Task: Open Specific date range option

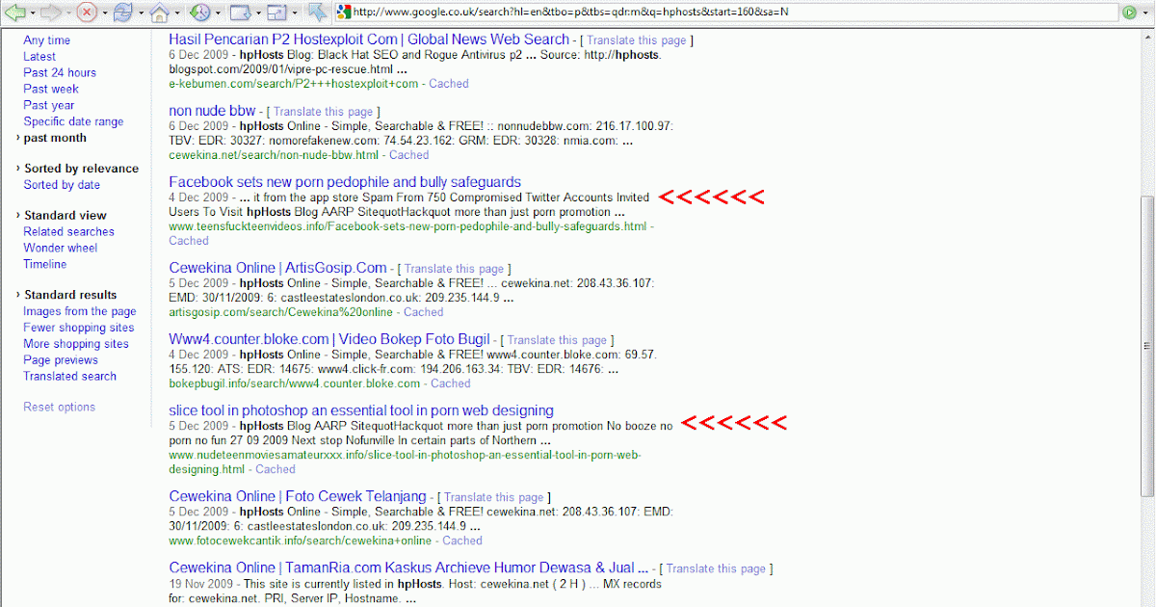Action: [x=73, y=122]
